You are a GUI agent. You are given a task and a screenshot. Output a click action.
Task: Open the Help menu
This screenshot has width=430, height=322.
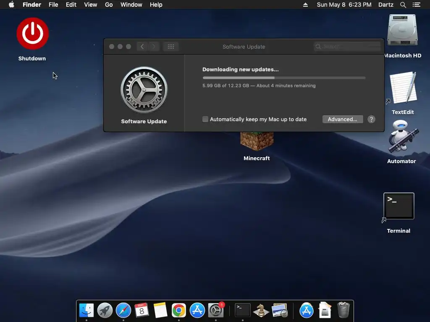point(156,5)
